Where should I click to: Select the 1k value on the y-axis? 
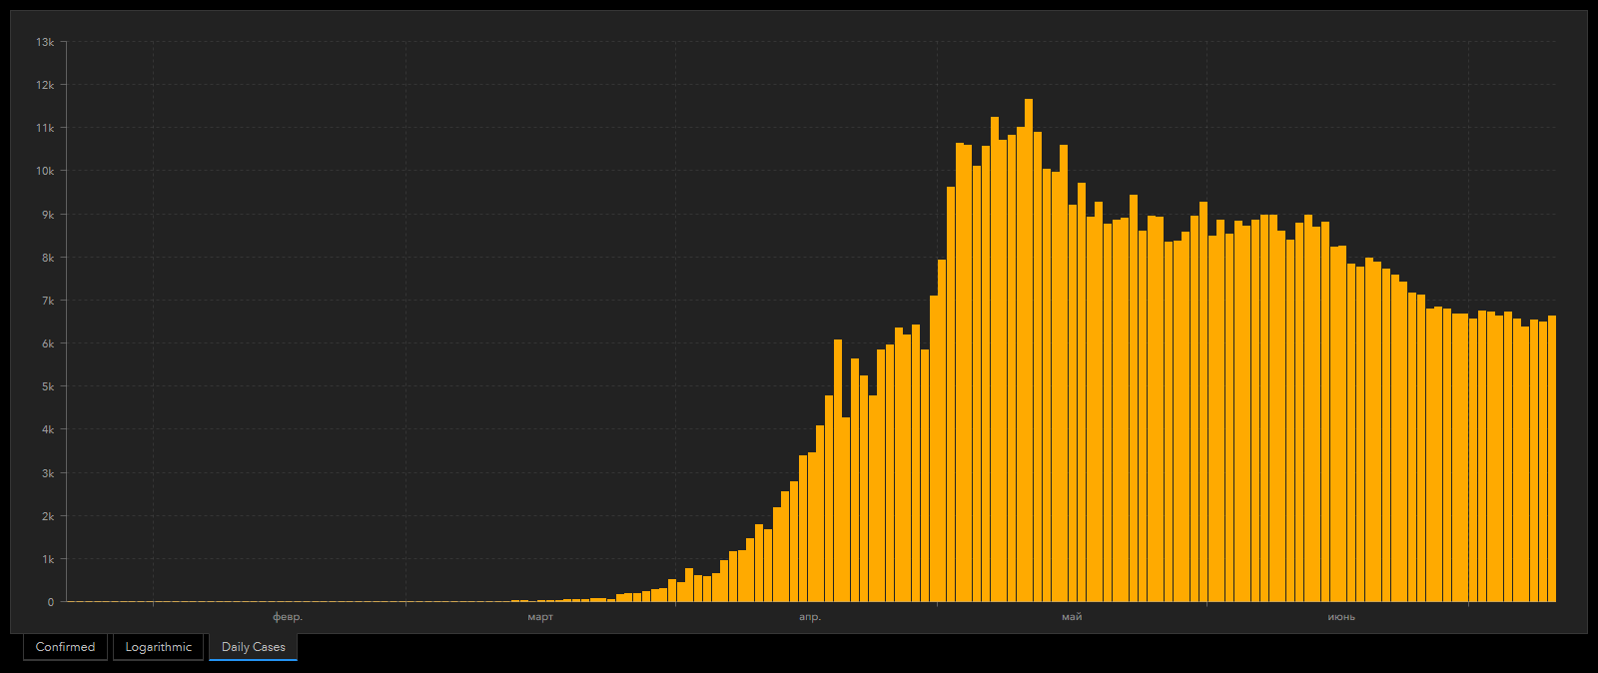47,559
